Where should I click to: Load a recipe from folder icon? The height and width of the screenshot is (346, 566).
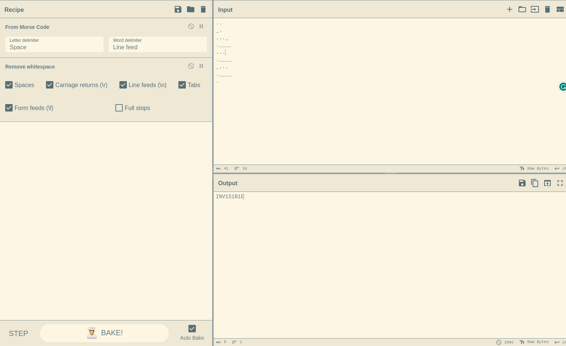[x=191, y=9]
